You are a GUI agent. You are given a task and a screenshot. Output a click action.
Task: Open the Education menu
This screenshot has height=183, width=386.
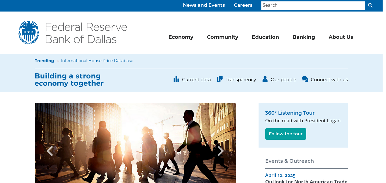(265, 37)
